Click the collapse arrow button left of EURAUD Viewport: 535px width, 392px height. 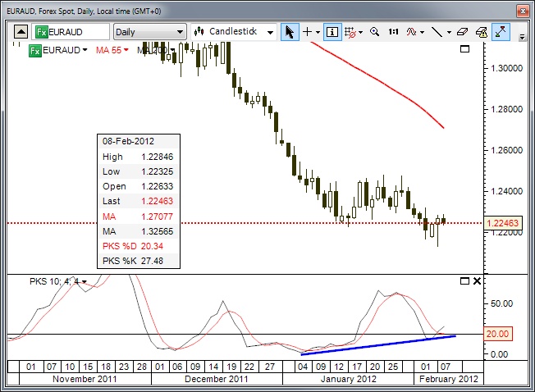pyautogui.click(x=21, y=32)
